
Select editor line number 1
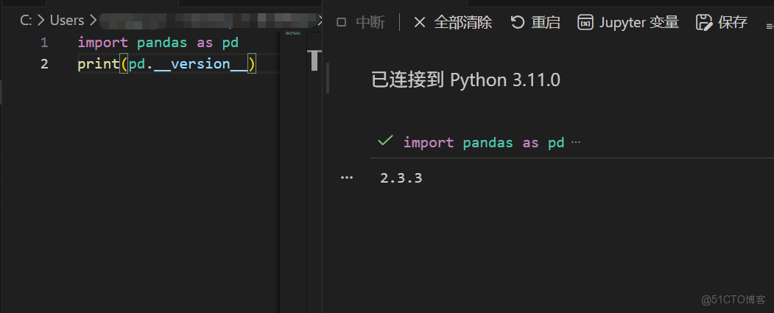click(x=44, y=43)
